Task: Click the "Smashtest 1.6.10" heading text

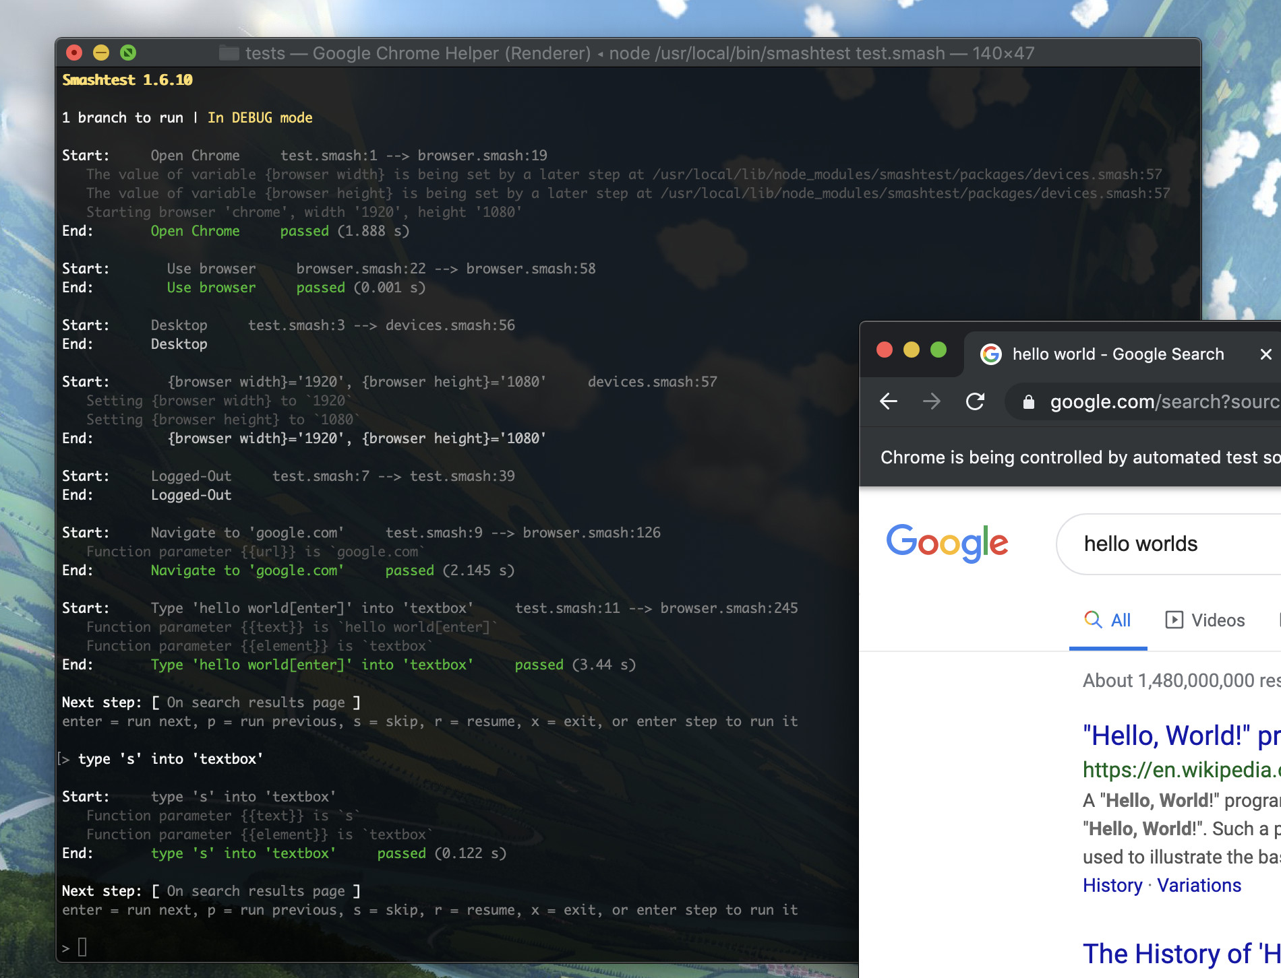Action: [127, 80]
